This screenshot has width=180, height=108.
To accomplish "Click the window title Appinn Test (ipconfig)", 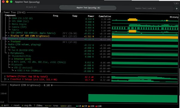I will (x=27, y=2).
